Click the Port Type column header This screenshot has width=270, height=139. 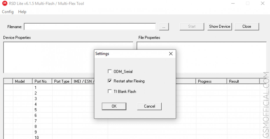click(62, 81)
